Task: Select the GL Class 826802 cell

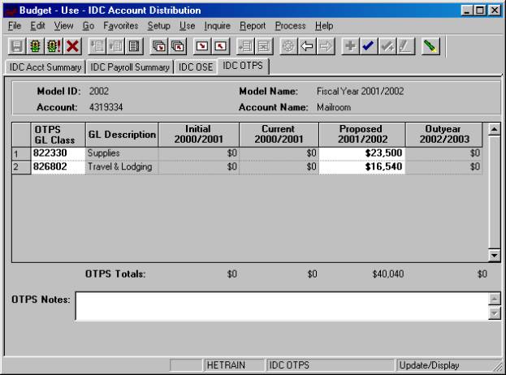Action: point(57,167)
